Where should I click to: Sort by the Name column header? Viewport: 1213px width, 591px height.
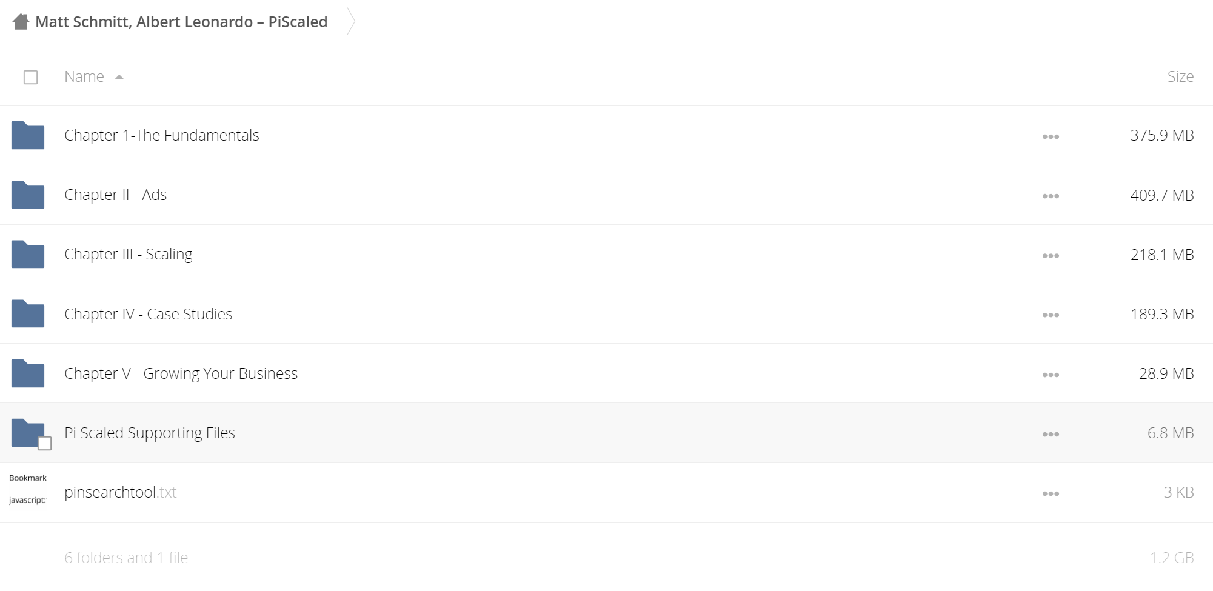tap(84, 76)
